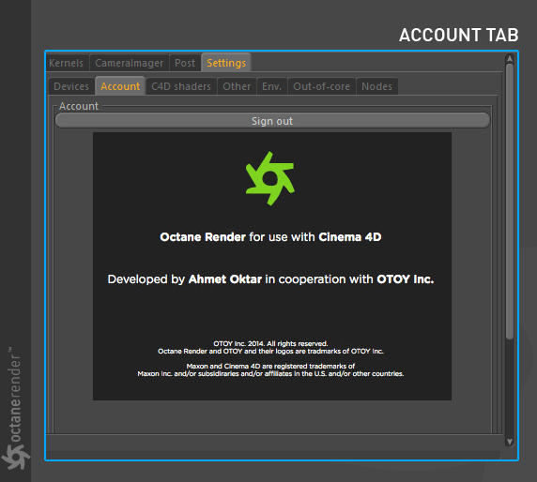537x482 pixels.
Task: Click the Sign out button
Action: point(272,121)
